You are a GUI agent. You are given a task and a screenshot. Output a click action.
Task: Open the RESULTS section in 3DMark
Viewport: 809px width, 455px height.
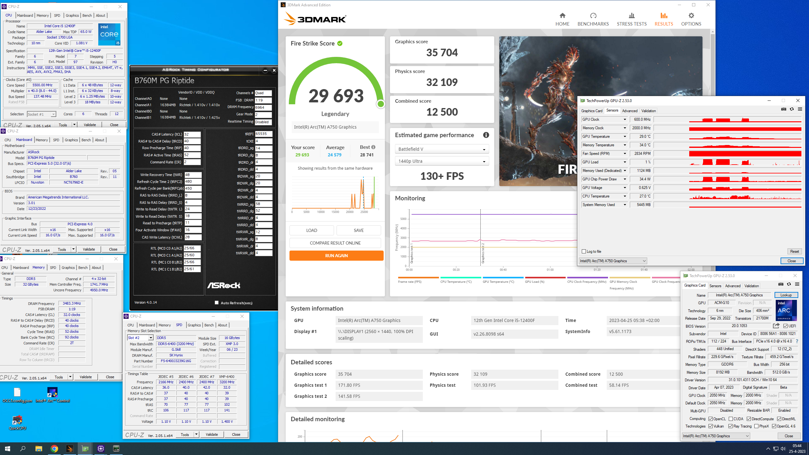[x=664, y=19]
